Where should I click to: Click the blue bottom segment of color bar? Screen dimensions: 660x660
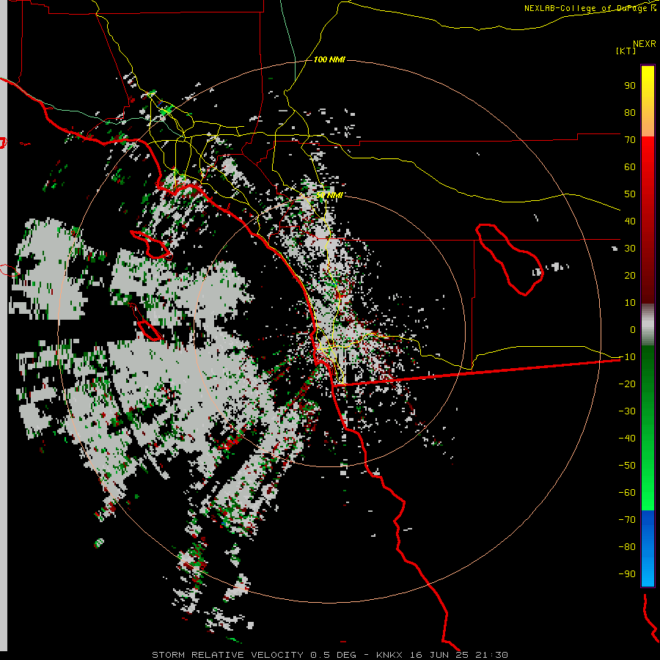pos(648,548)
